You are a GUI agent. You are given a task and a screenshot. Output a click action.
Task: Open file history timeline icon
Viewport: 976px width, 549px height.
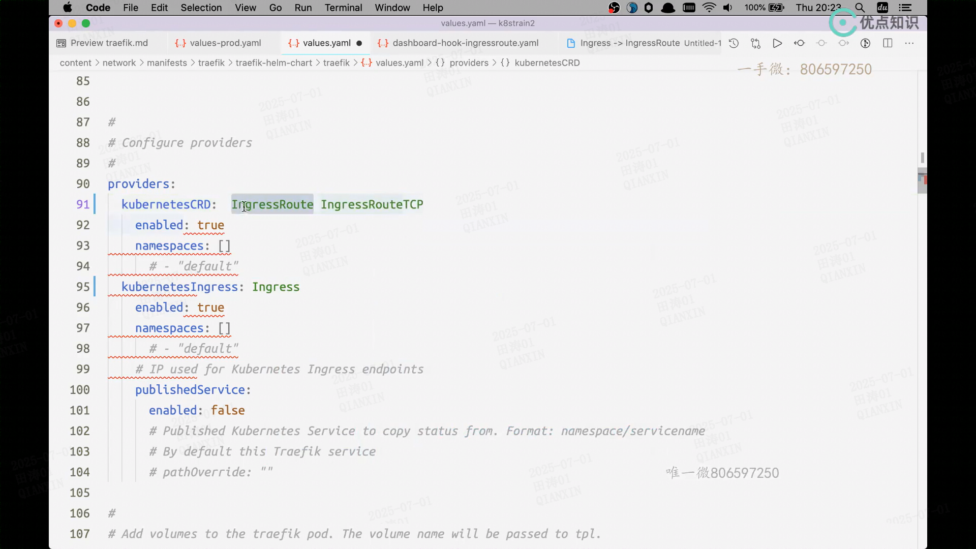click(734, 43)
